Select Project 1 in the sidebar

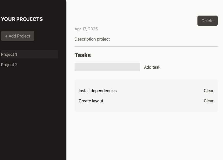point(30,54)
